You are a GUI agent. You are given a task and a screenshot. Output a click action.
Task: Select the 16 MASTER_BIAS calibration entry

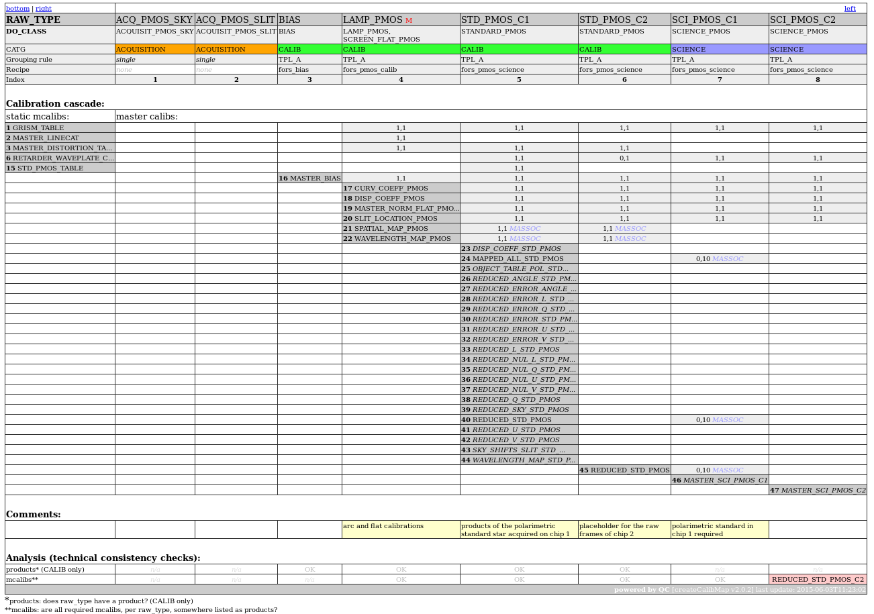click(x=309, y=178)
